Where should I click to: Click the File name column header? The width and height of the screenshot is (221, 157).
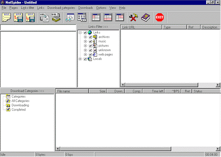(x=72, y=91)
